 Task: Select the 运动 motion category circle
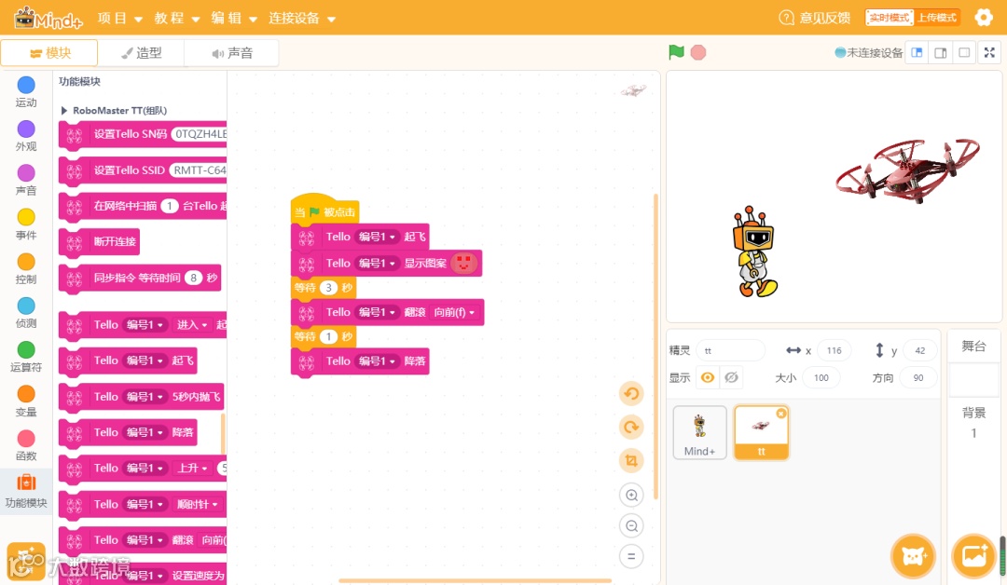(x=26, y=85)
